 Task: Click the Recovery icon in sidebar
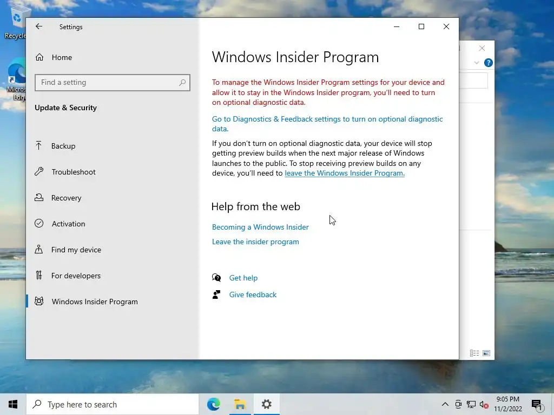(x=39, y=197)
